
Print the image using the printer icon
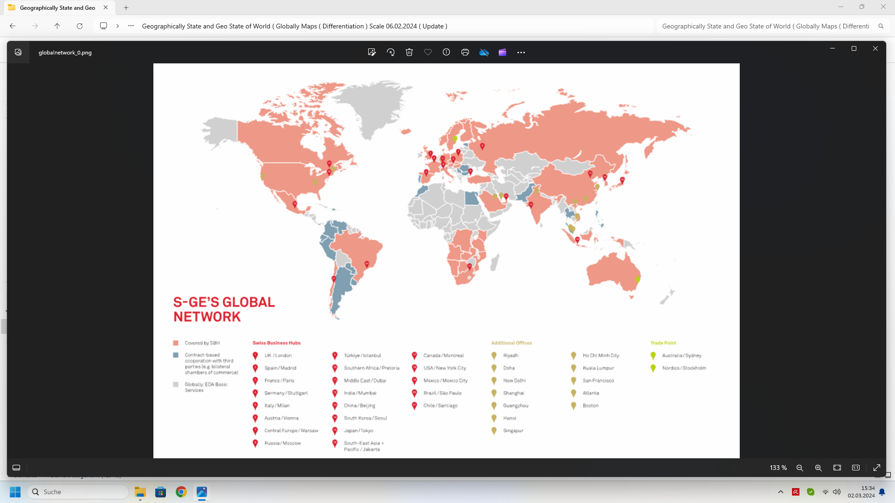coord(465,52)
